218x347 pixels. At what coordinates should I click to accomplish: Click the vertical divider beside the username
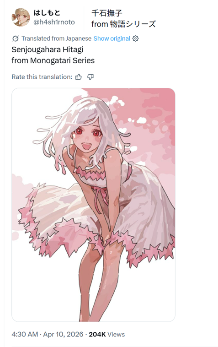pyautogui.click(x=84, y=19)
